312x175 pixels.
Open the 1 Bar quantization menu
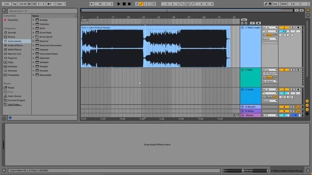coord(60,4)
